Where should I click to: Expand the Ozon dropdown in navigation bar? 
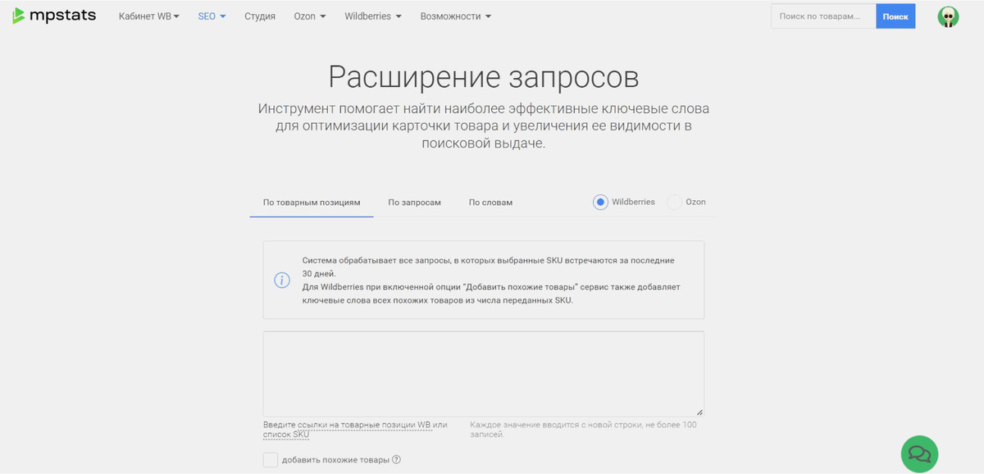[x=310, y=16]
